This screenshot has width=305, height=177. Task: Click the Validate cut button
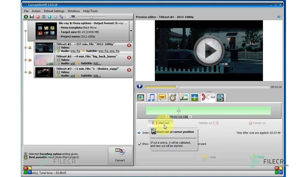pyautogui.click(x=208, y=123)
